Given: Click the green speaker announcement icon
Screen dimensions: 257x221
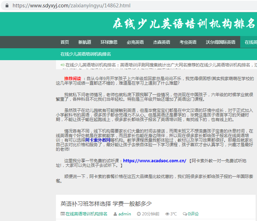Looking at the screenshot, I should (62, 65).
